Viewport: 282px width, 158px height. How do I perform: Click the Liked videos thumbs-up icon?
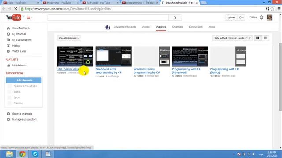(8, 65)
